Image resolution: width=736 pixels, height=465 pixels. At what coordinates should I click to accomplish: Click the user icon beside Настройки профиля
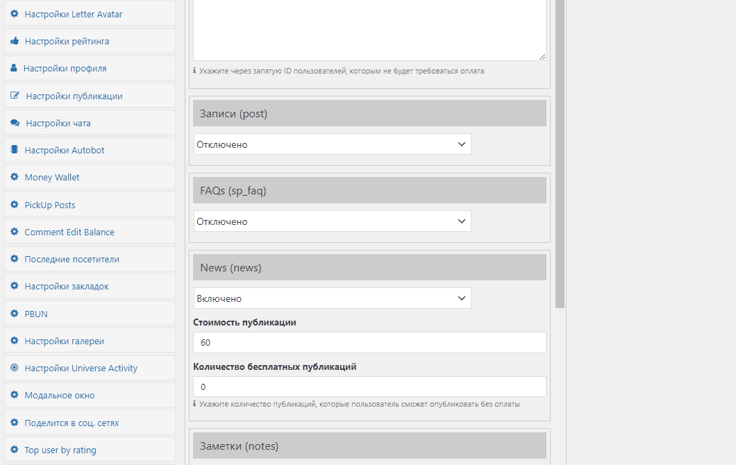(14, 68)
